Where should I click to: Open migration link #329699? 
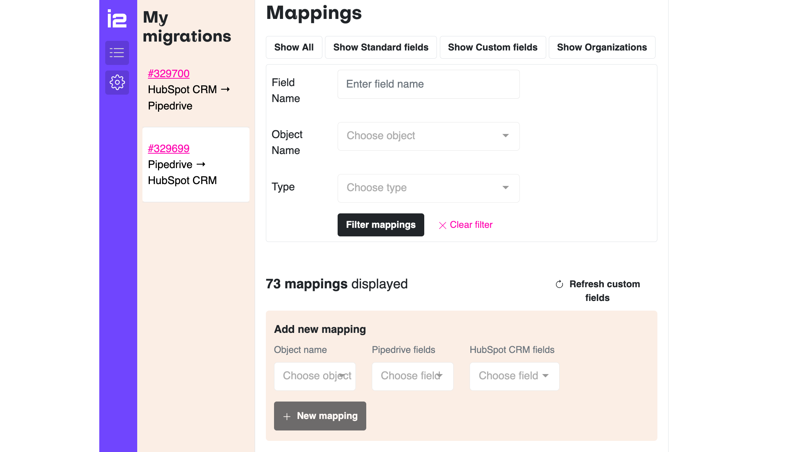click(168, 149)
